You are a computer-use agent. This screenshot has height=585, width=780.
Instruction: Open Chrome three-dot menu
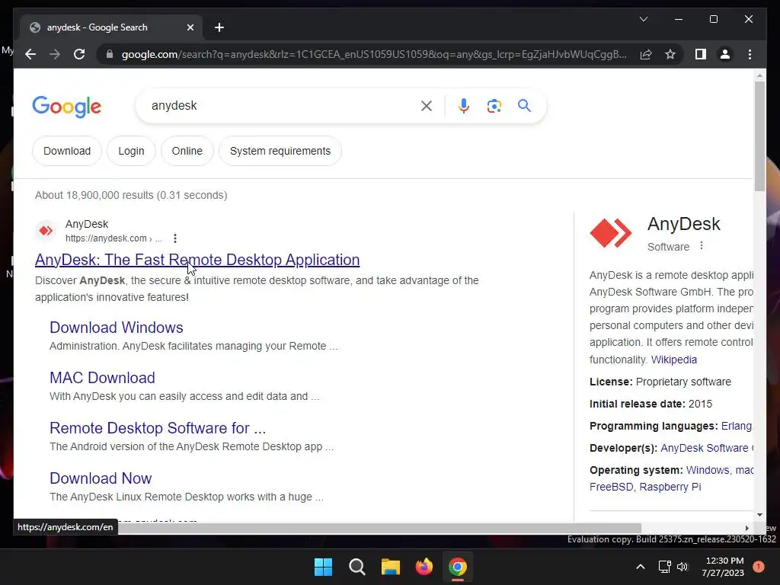pos(750,54)
